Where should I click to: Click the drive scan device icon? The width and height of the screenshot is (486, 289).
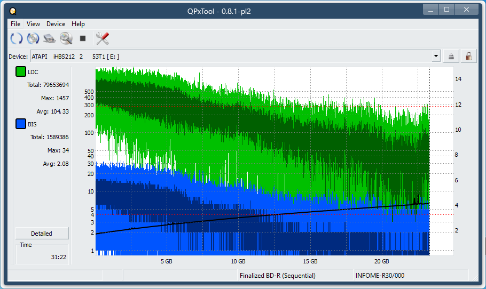[49, 38]
